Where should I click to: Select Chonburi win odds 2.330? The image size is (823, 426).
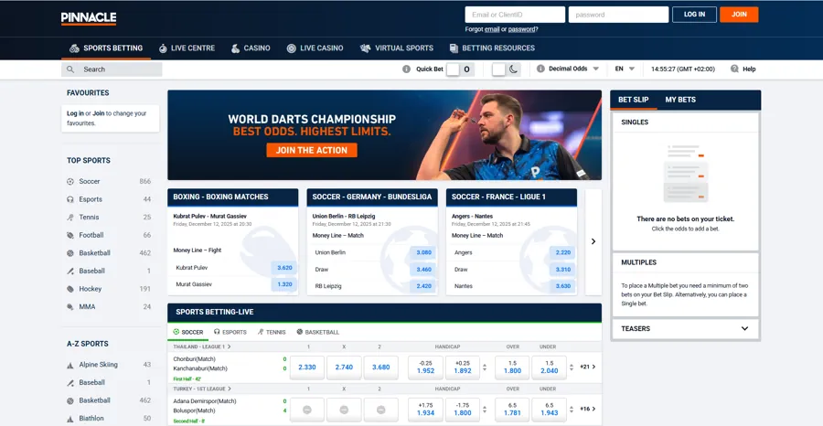[307, 367]
